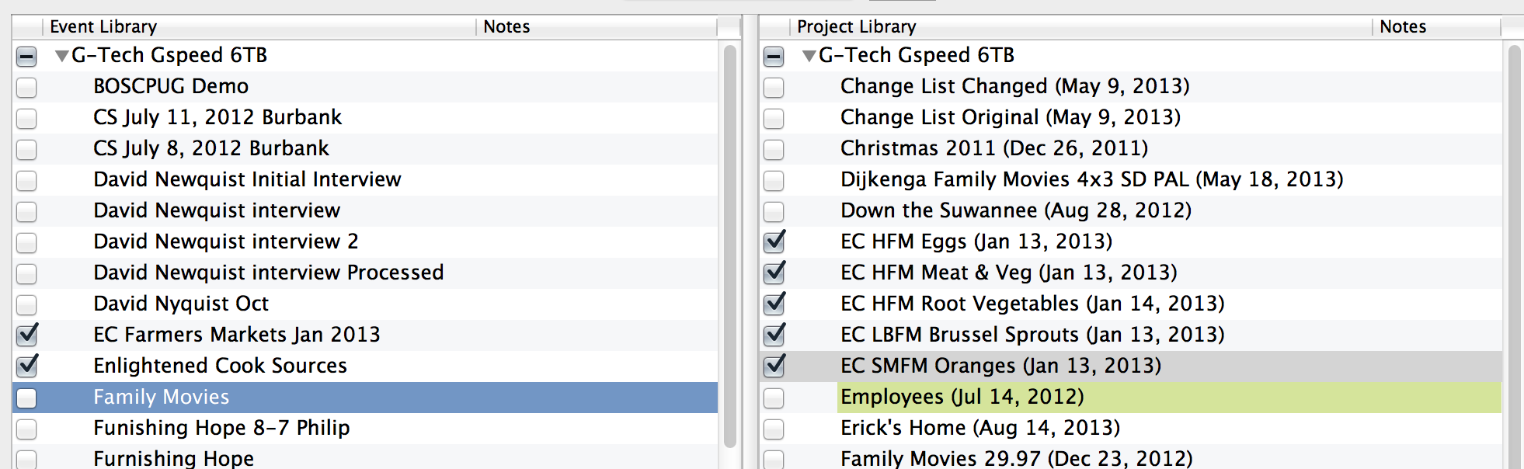This screenshot has height=469, width=1524.
Task: Click the Notes header in Event Library
Action: tap(597, 26)
